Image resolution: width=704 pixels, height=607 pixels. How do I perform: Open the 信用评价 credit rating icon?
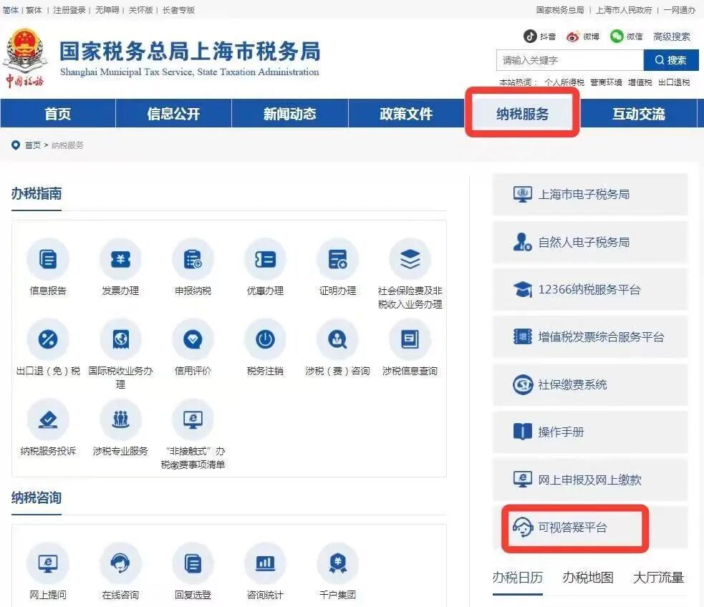(x=193, y=339)
